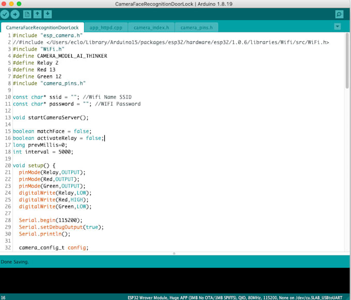Switch to the CameraFaceRecognitionDoorLock tab
The image size is (351, 300).
pyautogui.click(x=42, y=27)
